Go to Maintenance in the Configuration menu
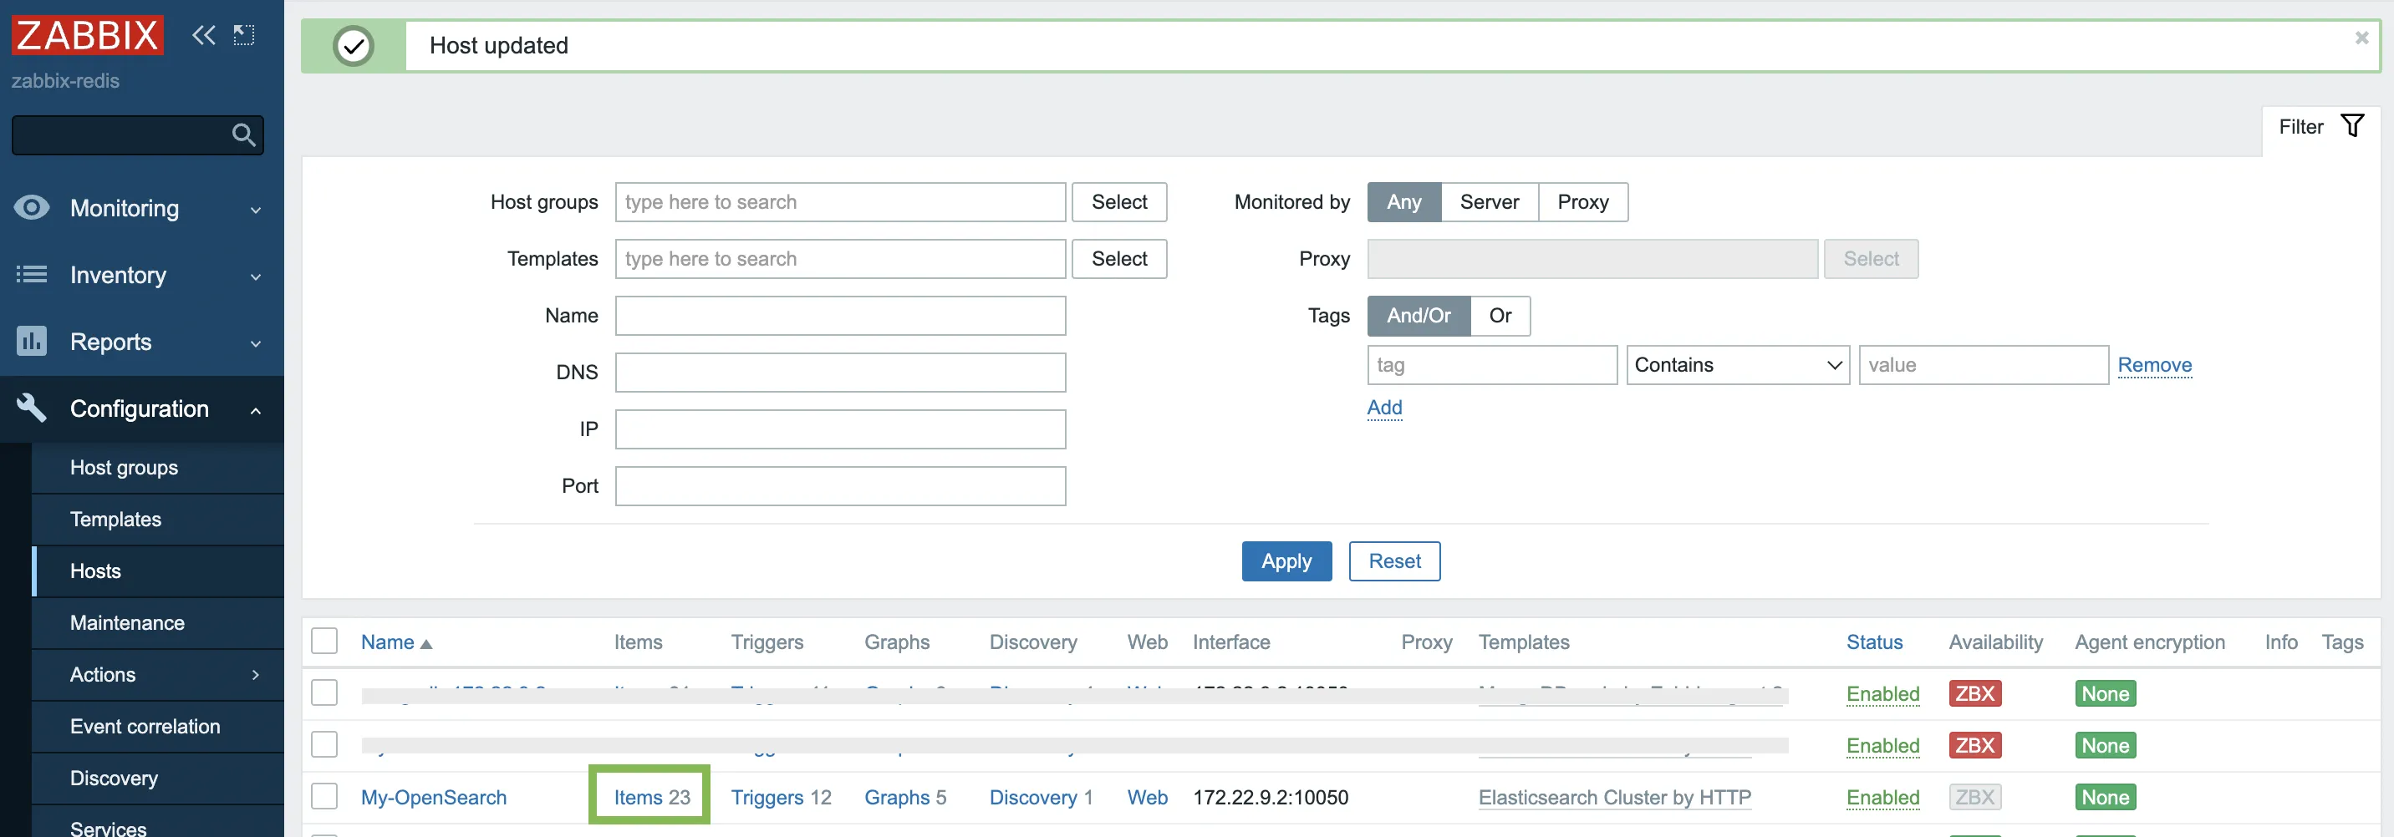 click(127, 622)
